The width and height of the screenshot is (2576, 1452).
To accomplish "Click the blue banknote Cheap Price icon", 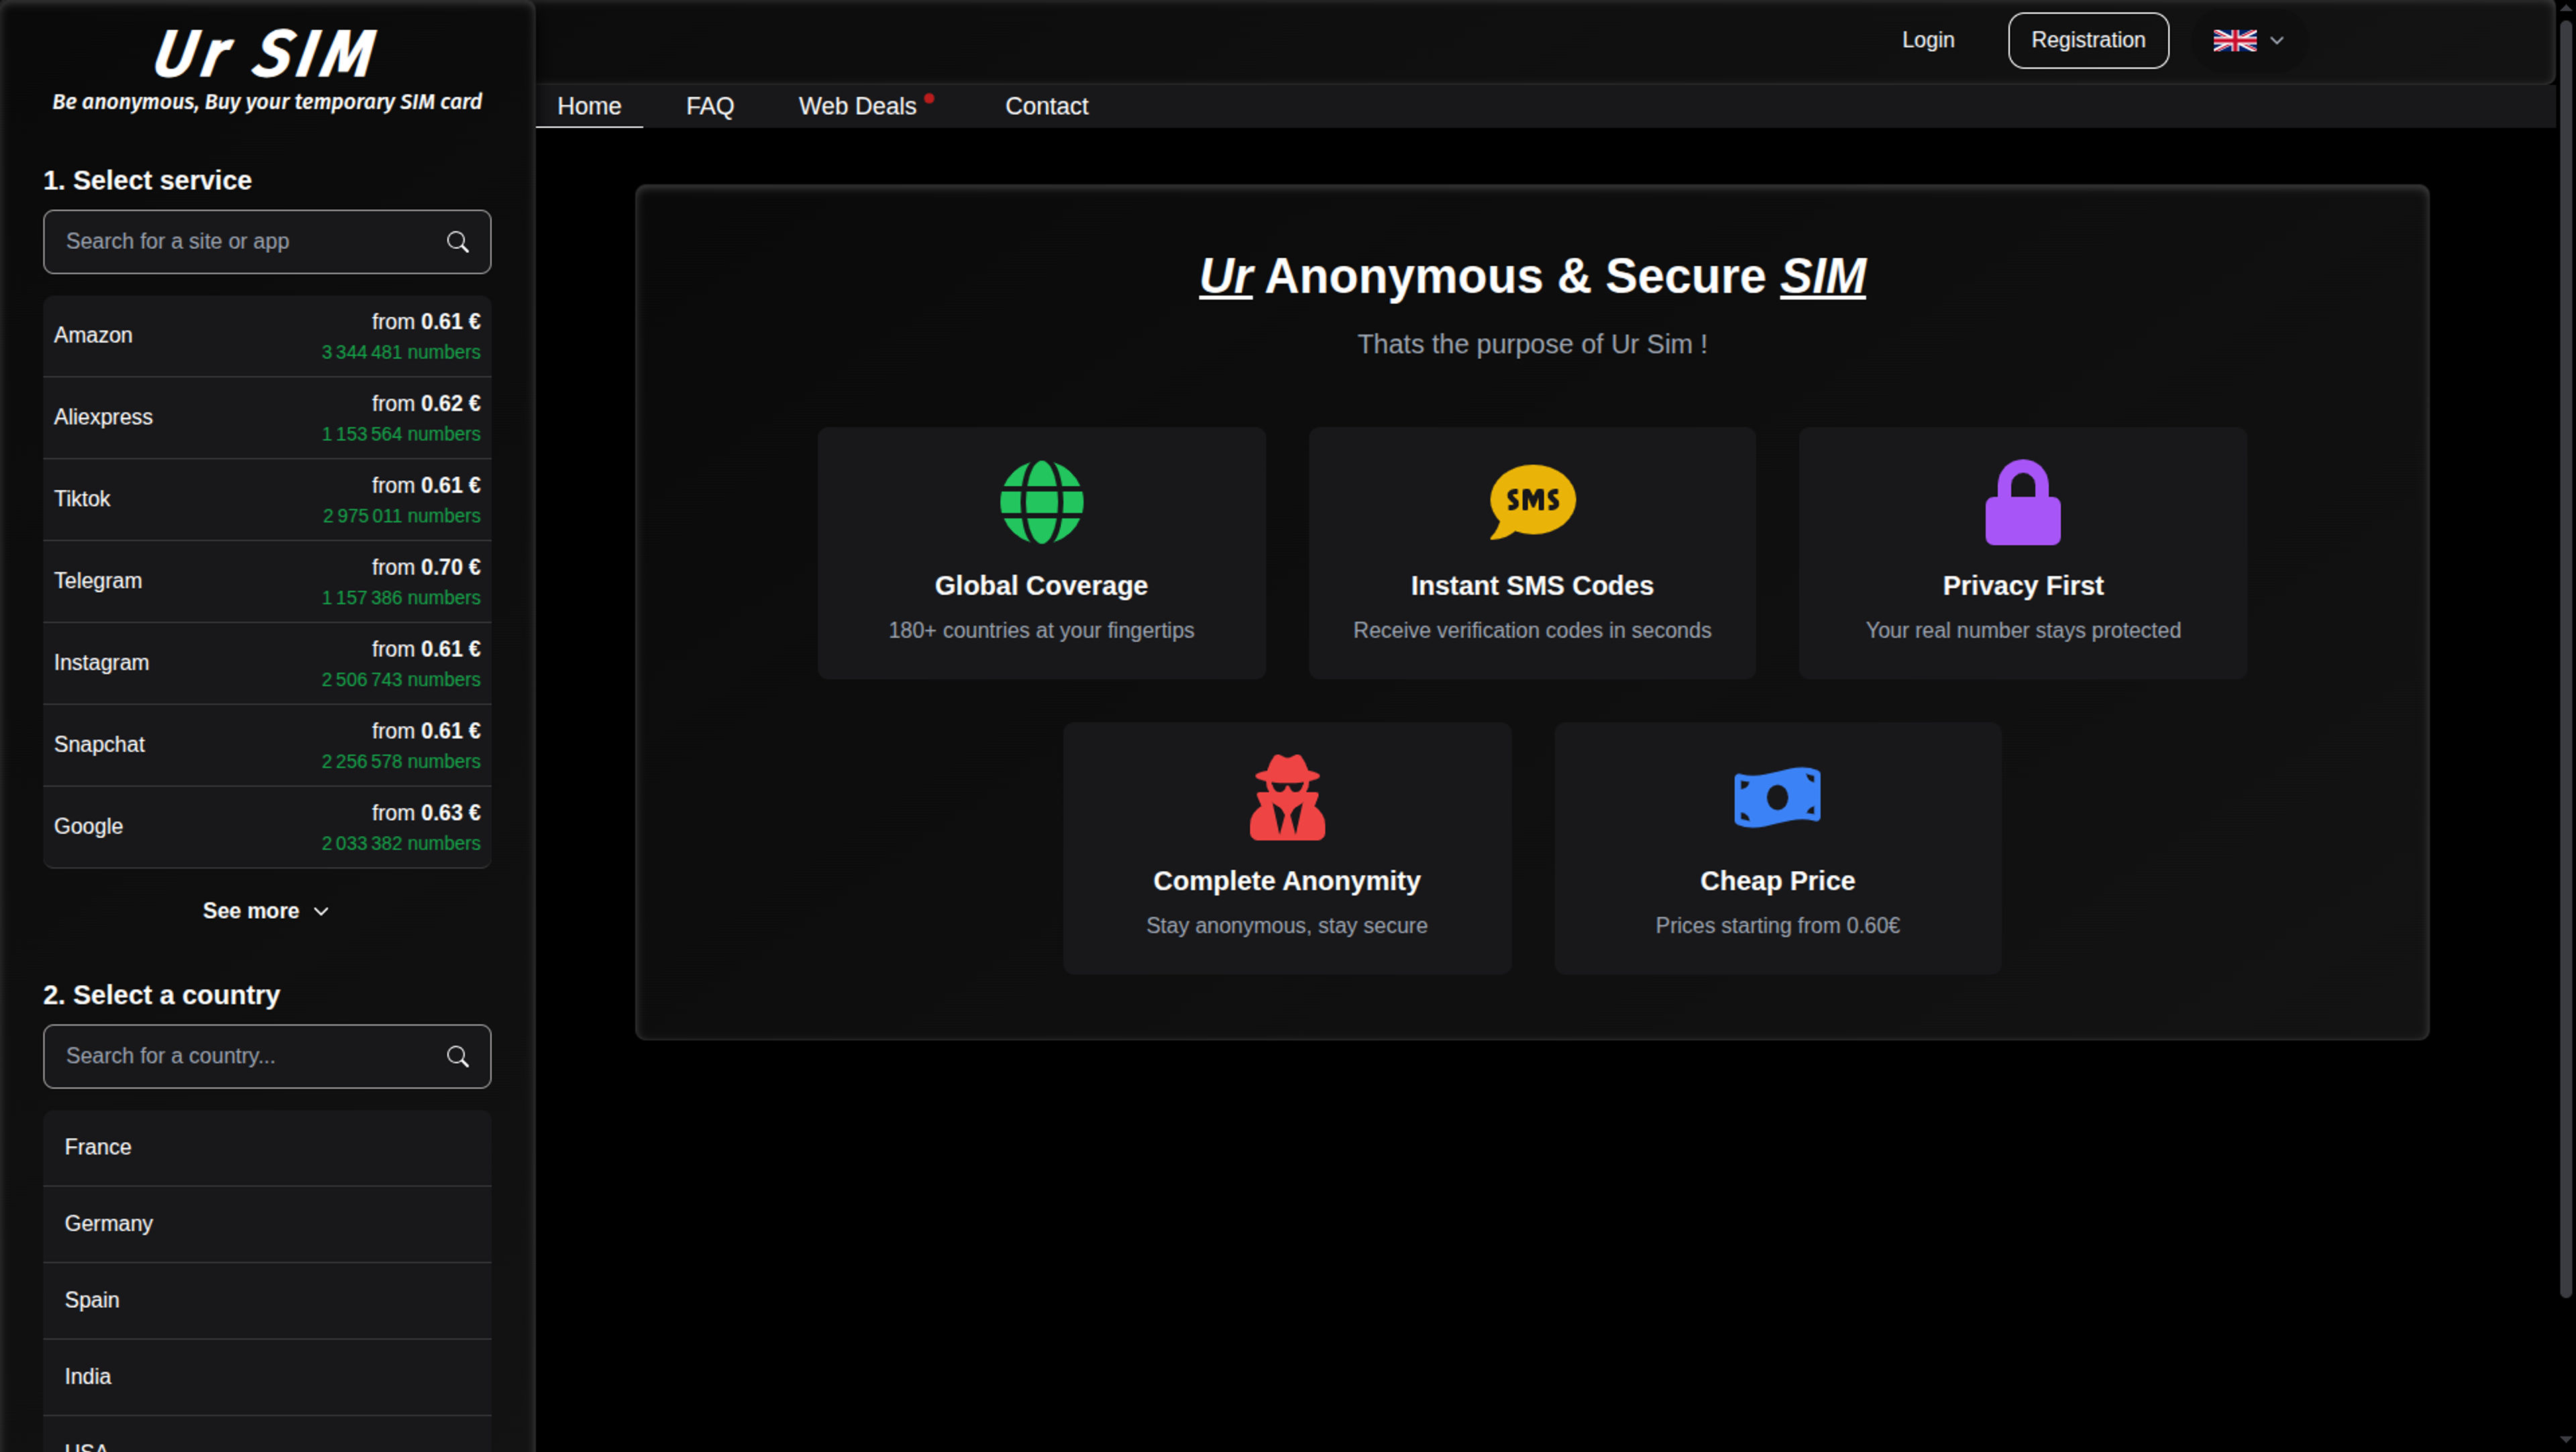I will tap(1777, 797).
